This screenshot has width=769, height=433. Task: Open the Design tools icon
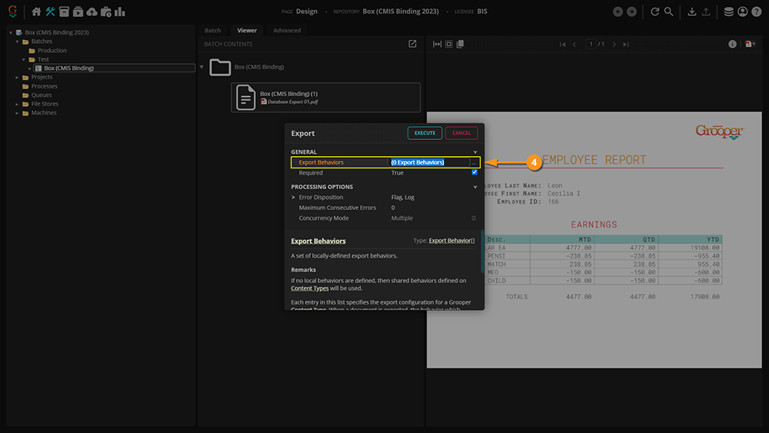[x=51, y=12]
